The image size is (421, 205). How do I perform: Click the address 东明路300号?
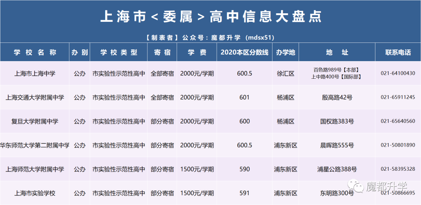[x=337, y=193]
